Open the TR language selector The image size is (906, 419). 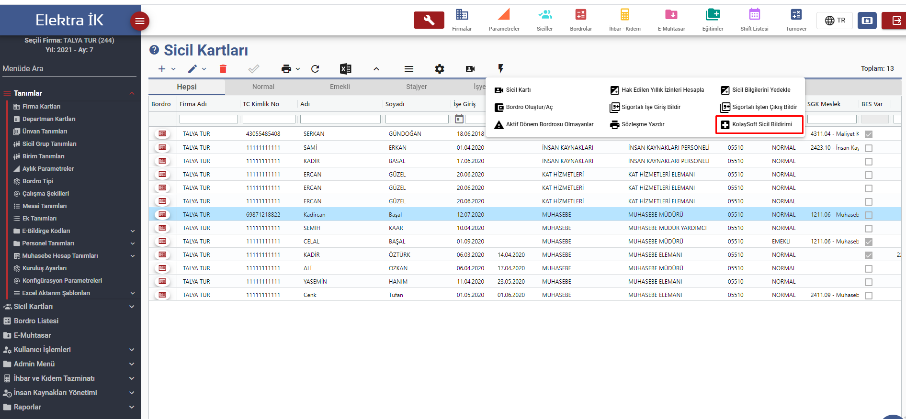(x=835, y=21)
